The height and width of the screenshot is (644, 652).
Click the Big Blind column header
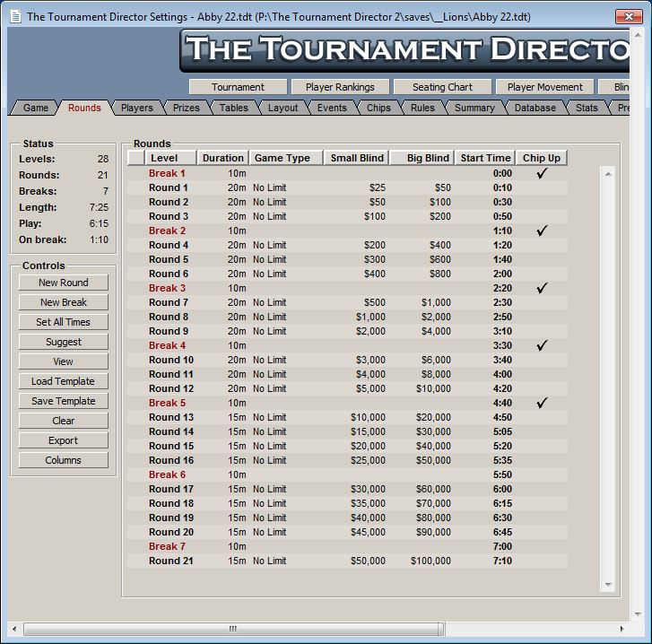point(422,158)
